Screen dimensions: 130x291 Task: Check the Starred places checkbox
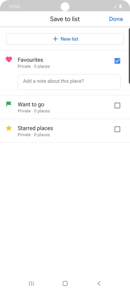click(117, 129)
